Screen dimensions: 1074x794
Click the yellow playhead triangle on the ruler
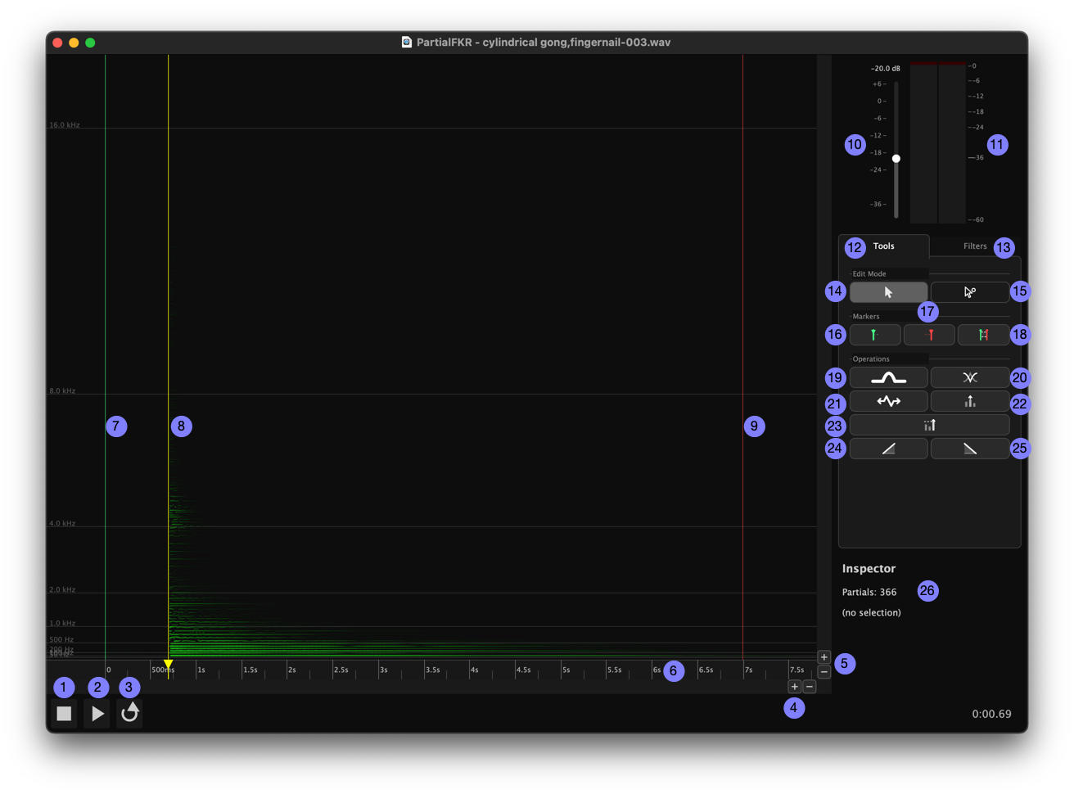click(168, 664)
